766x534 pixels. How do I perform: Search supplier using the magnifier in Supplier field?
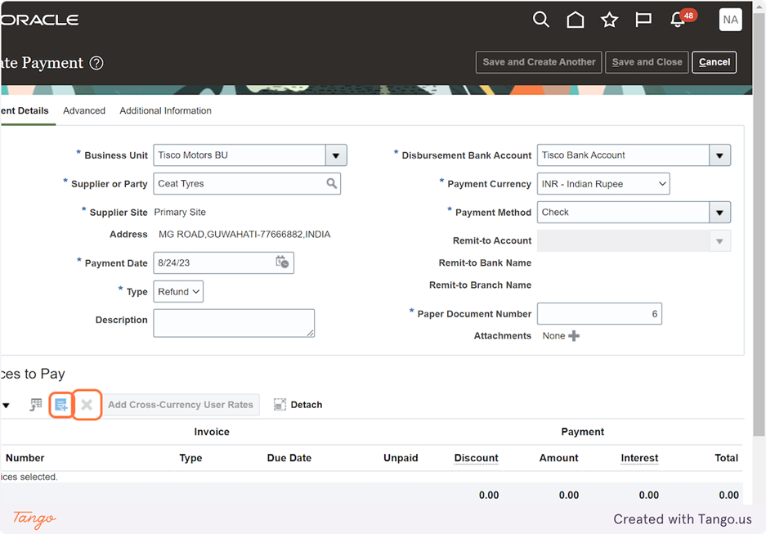coord(331,184)
